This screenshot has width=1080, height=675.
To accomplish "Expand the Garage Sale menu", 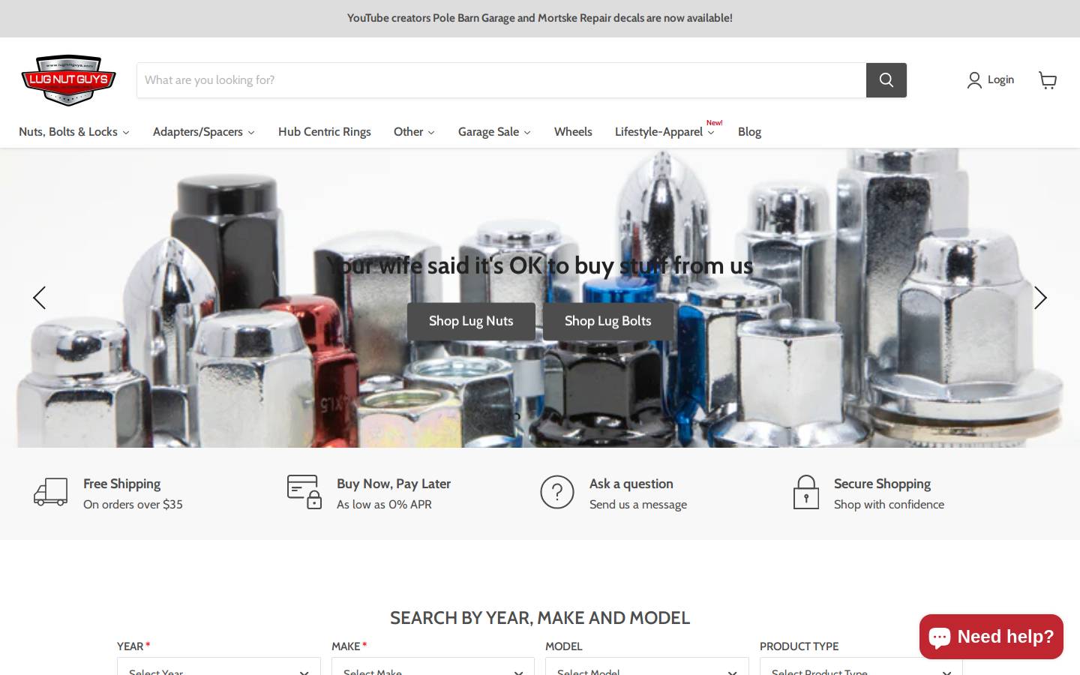I will [494, 132].
